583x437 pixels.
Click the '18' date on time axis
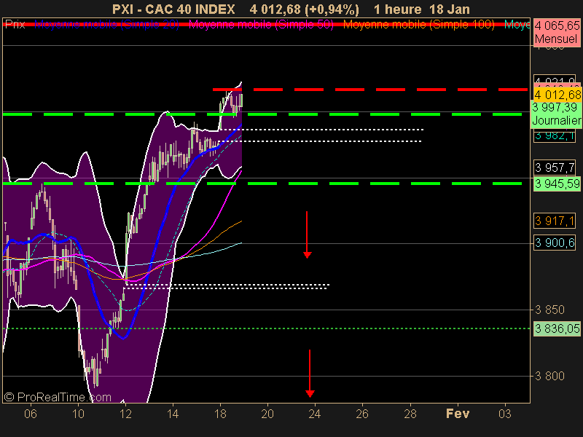tap(220, 414)
